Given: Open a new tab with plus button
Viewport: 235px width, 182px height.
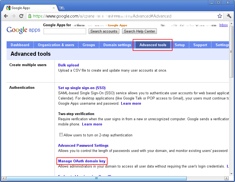Looking at the screenshot, I should coord(62,8).
